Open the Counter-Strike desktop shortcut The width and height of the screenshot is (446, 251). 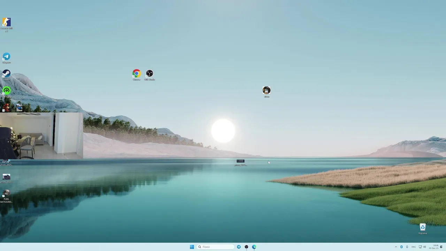click(6, 24)
